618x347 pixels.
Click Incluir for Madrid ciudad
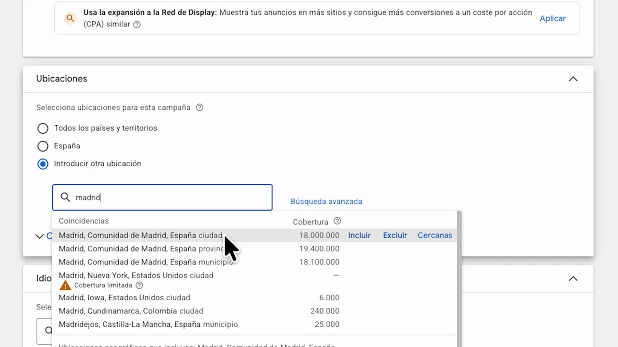(360, 235)
